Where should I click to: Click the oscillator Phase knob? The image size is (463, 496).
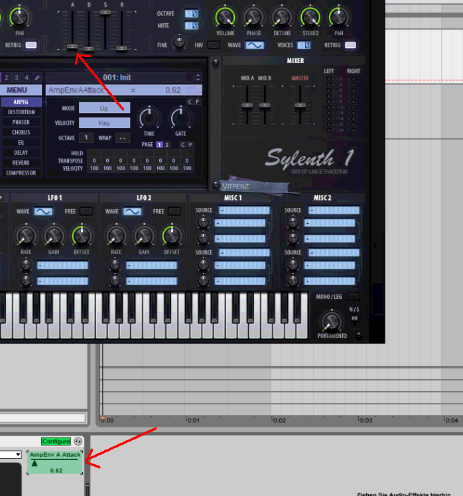(x=253, y=17)
